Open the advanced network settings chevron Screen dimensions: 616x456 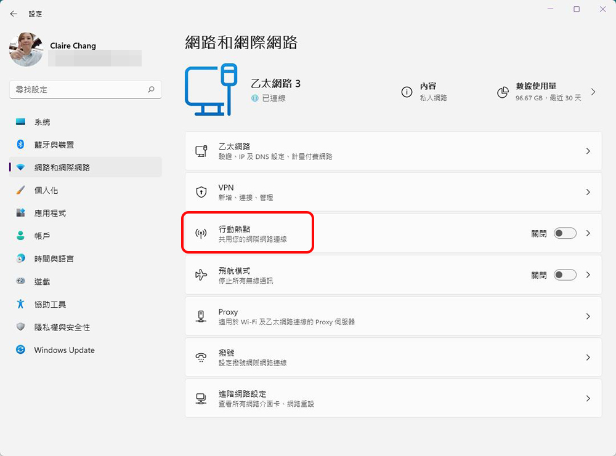[x=588, y=399]
